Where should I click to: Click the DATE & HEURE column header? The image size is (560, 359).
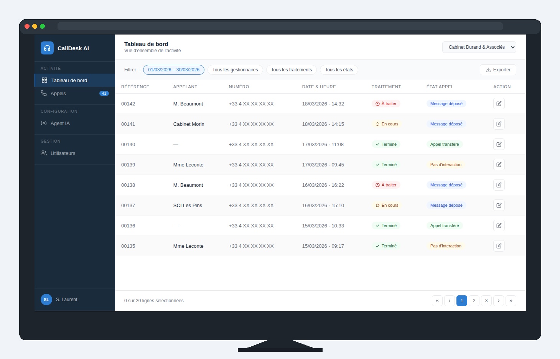319,87
